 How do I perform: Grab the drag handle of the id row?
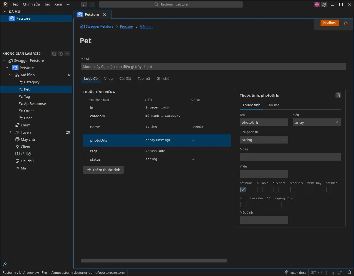(85, 108)
